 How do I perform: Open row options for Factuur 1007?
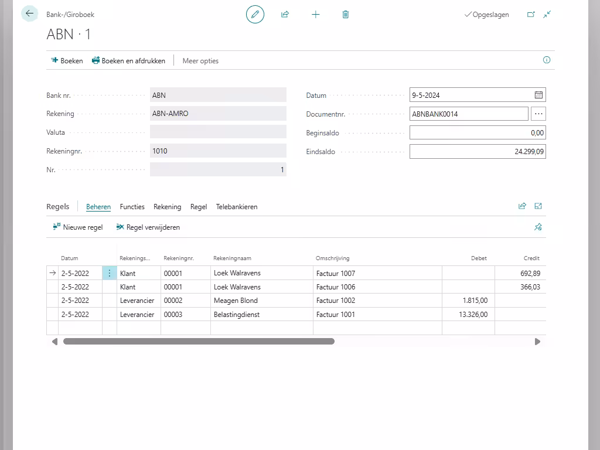pos(110,273)
